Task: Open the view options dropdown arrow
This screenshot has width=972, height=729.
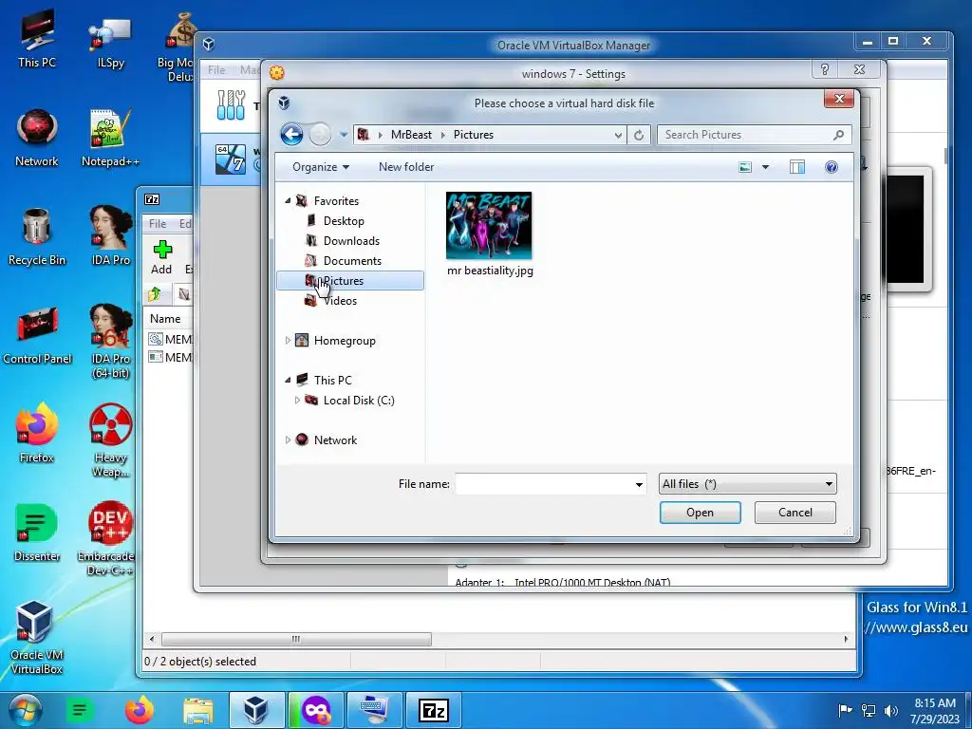Action: point(766,167)
